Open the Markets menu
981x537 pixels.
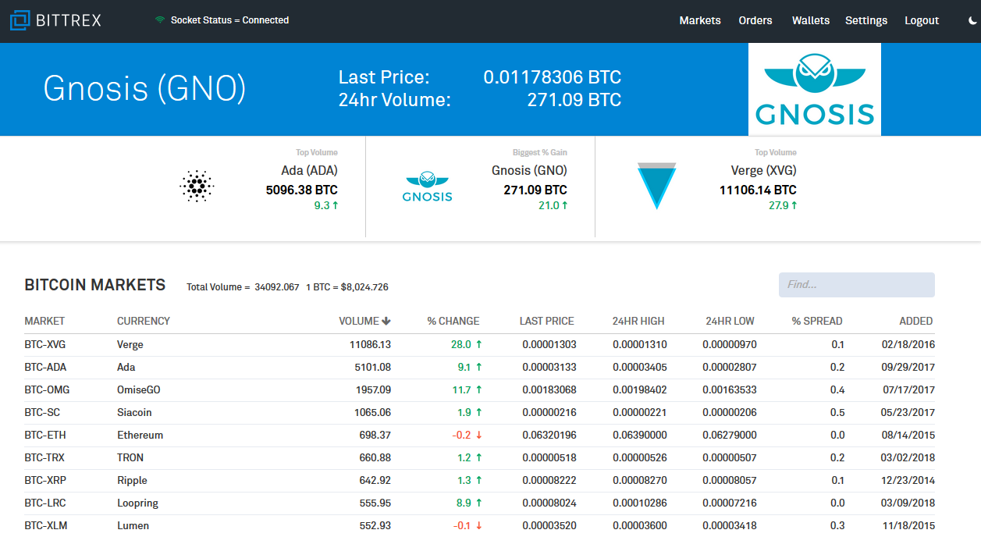[x=700, y=20]
